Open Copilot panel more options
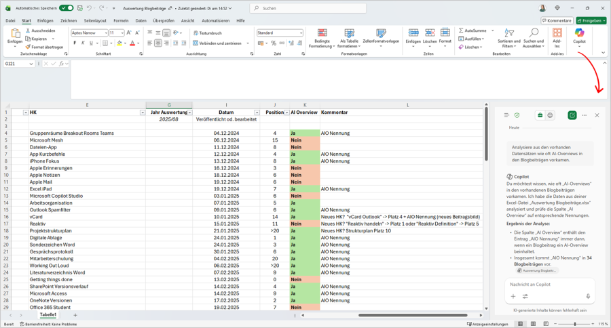Viewport: 611px width, 328px height. [584, 115]
